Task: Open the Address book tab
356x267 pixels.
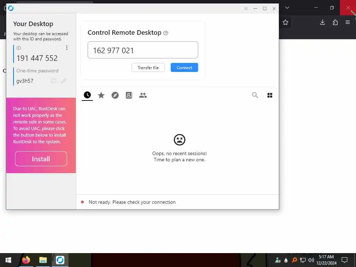Action: 129,95
